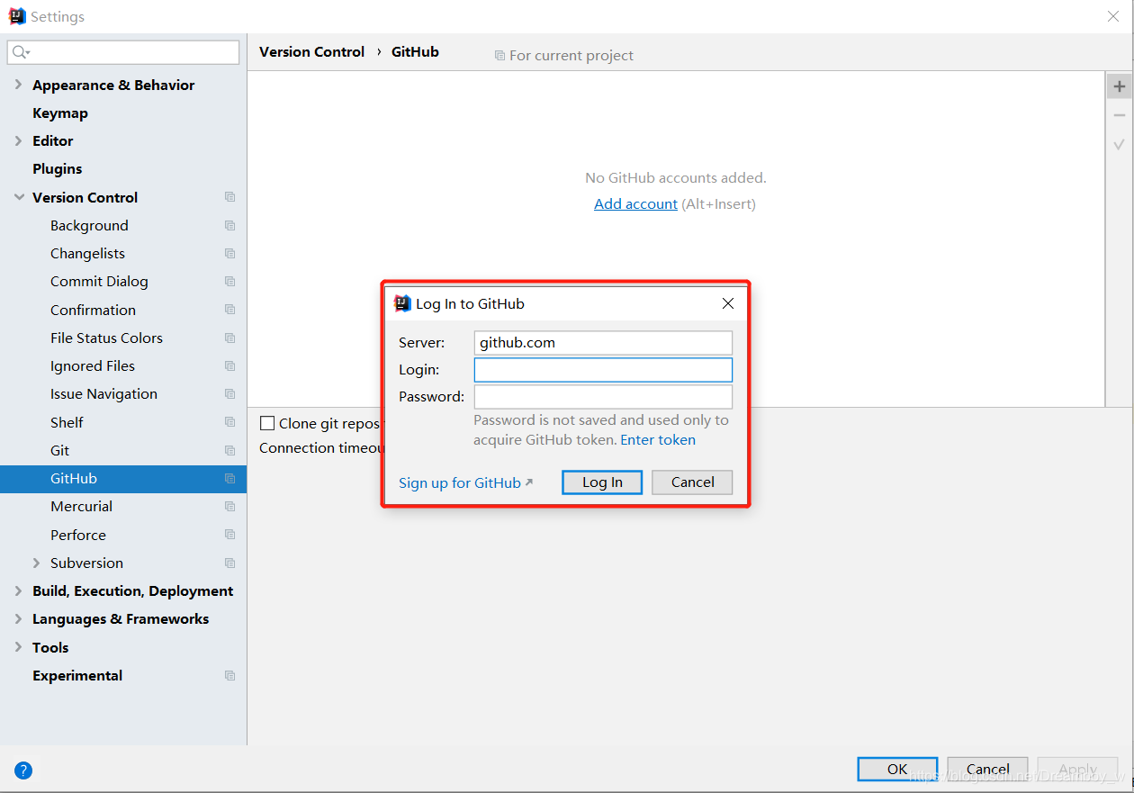Click the project-level icon next to File Status Colors
The width and height of the screenshot is (1134, 793).
pyautogui.click(x=230, y=338)
